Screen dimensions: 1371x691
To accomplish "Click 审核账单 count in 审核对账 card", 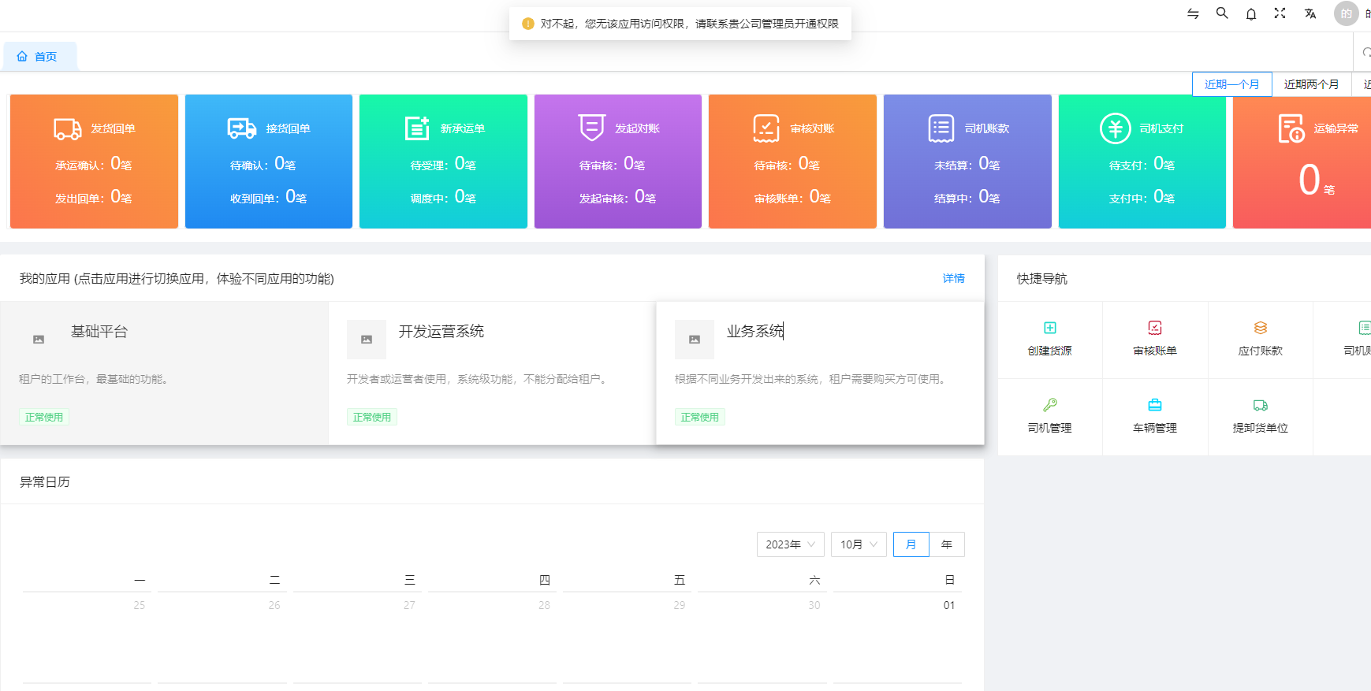I will pyautogui.click(x=792, y=197).
